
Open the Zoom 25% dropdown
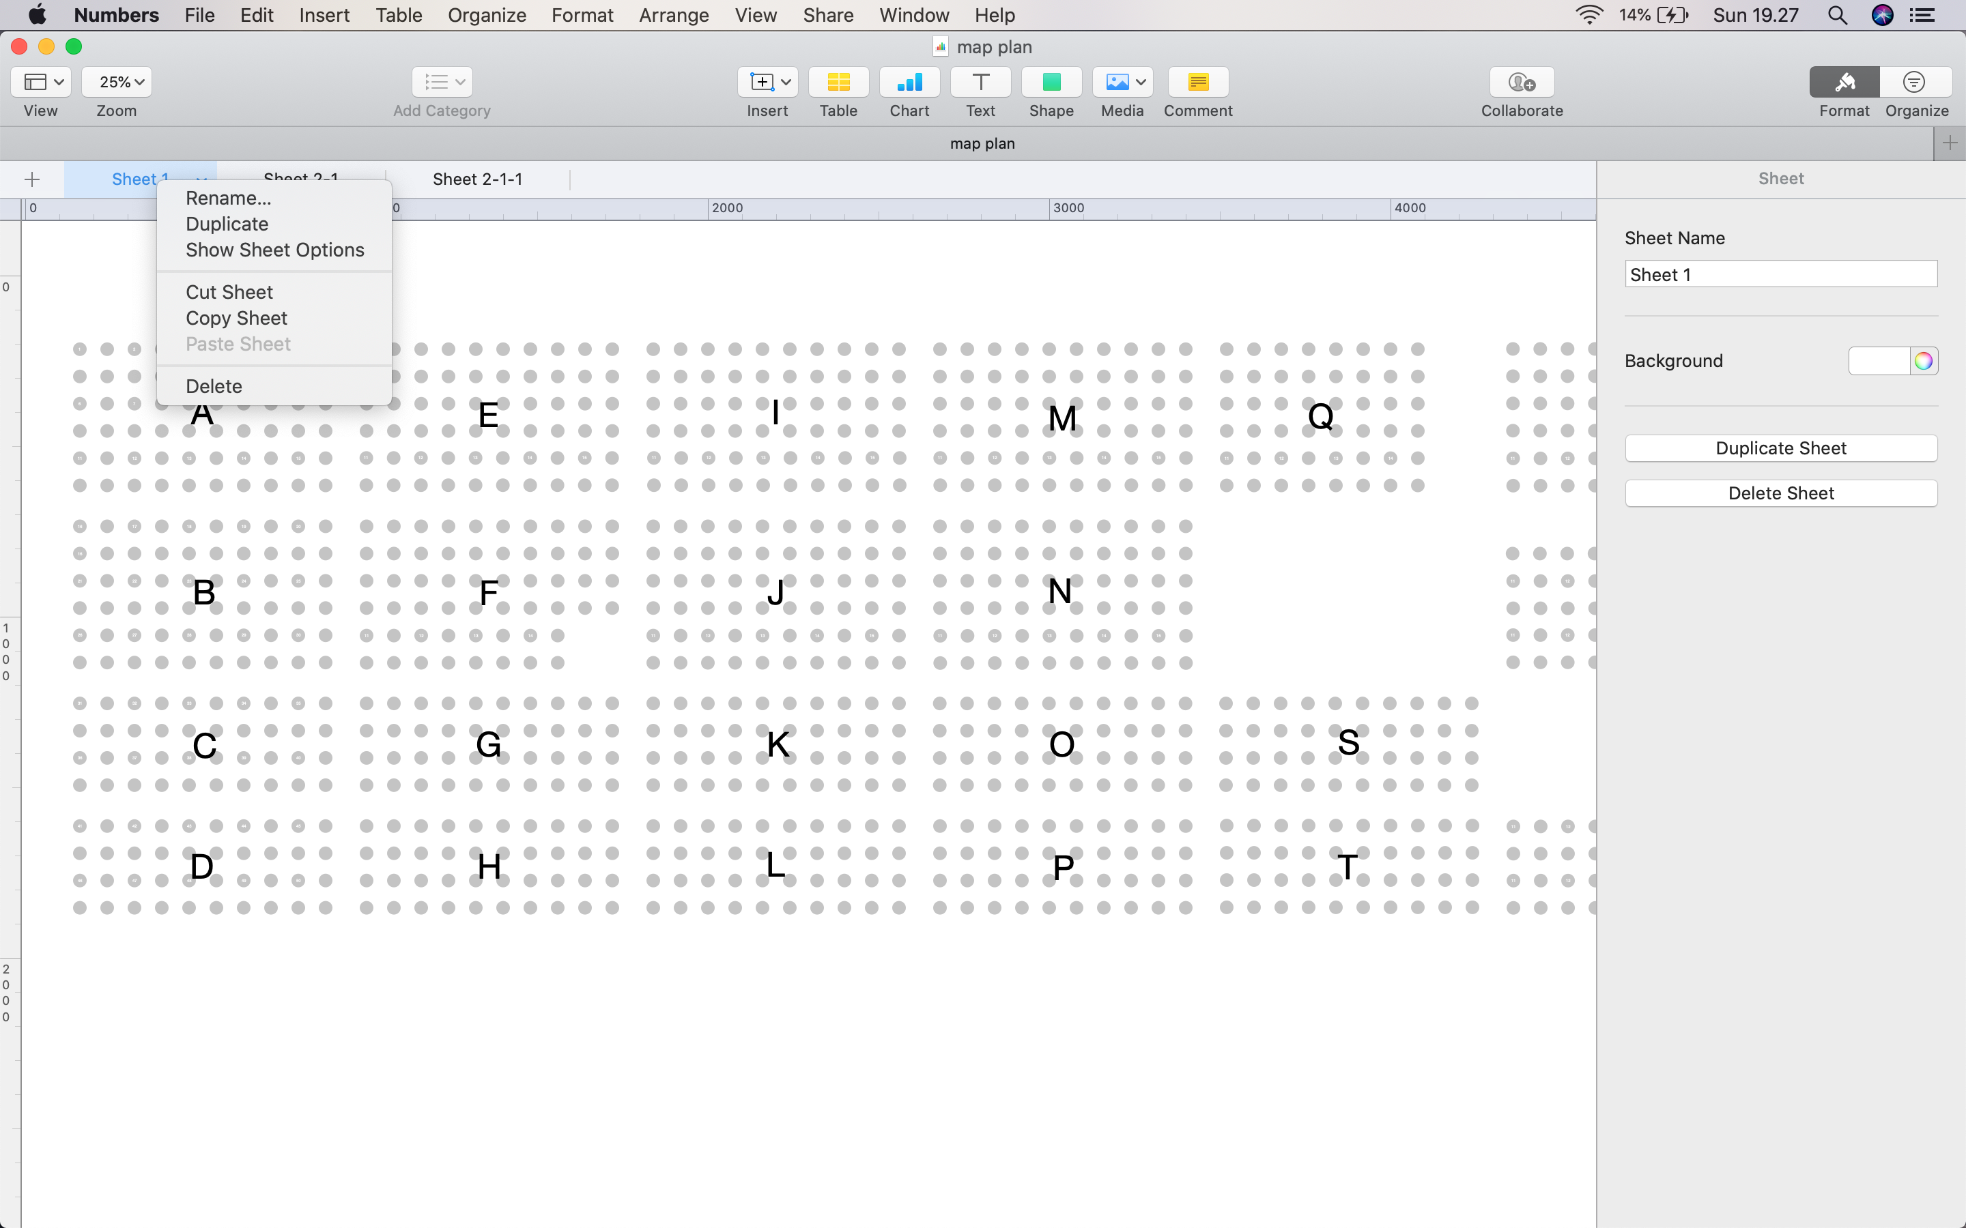pos(117,82)
